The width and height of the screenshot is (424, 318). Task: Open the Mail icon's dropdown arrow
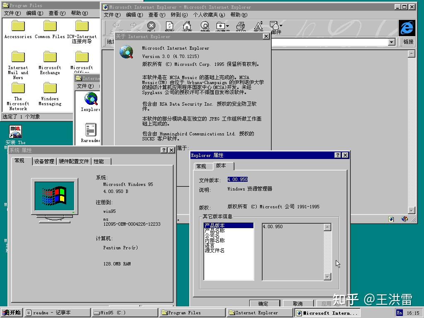(x=281, y=25)
